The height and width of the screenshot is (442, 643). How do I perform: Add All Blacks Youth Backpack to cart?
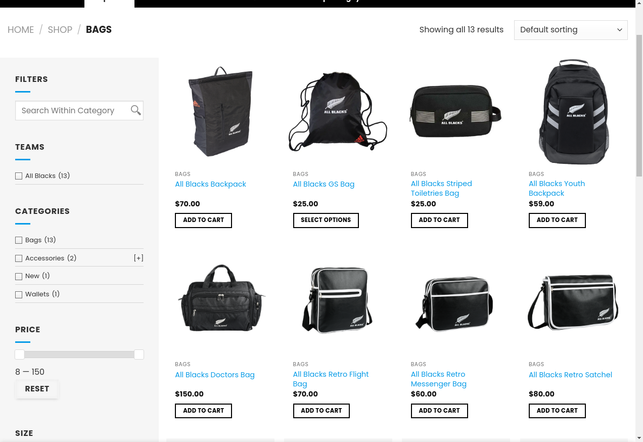click(x=557, y=220)
